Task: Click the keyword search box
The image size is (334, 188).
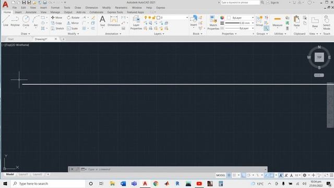Action: point(240,2)
